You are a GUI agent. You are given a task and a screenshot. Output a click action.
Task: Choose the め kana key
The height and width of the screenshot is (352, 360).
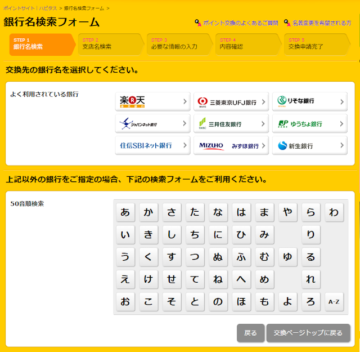264,279
